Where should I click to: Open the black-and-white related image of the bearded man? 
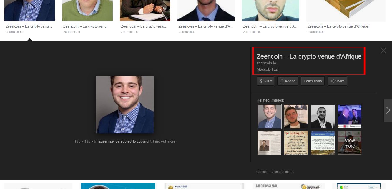coord(323,117)
